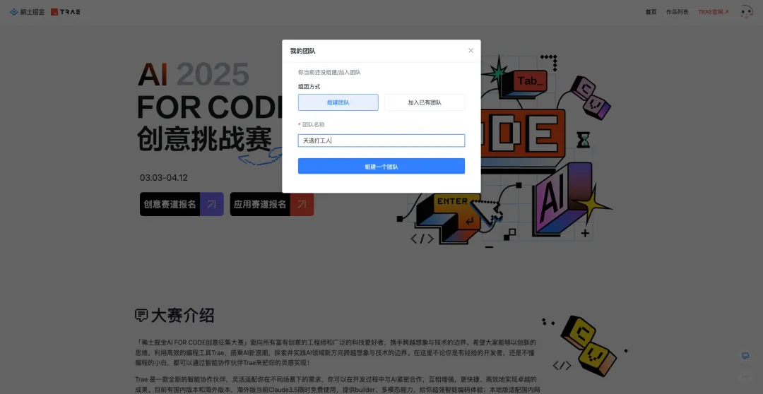
Task: Click the user avatar icon
Action: [747, 12]
